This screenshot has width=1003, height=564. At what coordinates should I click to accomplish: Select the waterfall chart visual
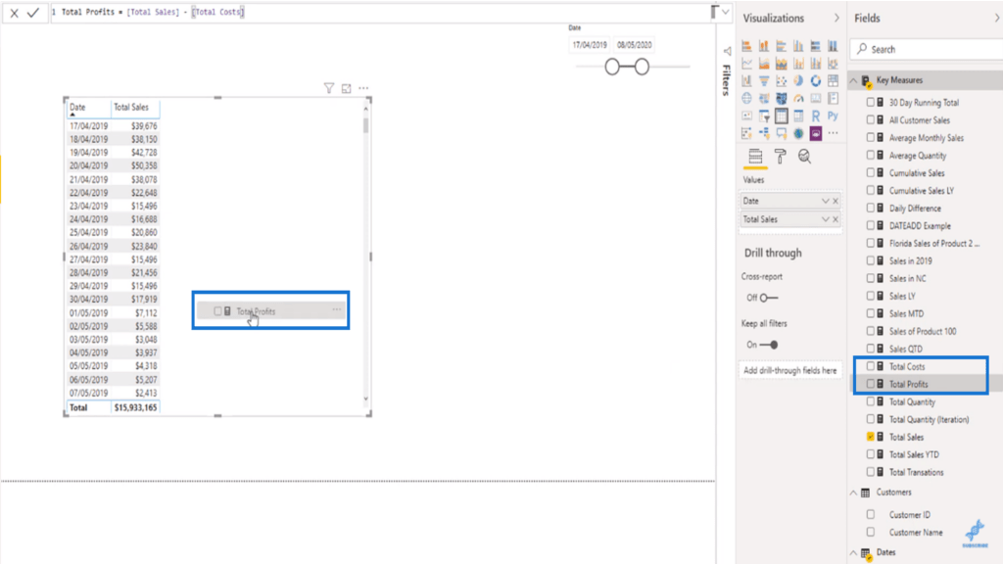746,80
